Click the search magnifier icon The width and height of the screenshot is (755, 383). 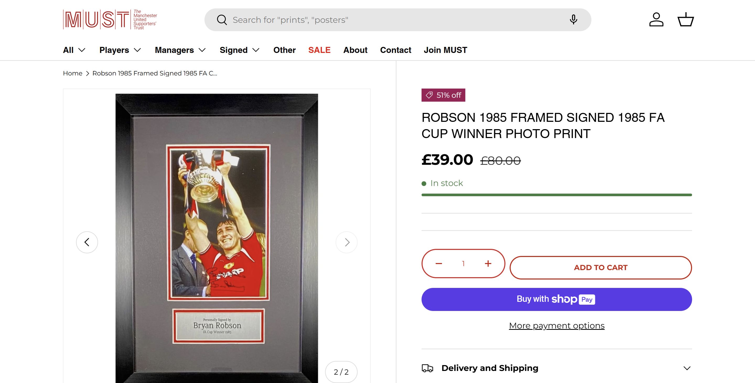(222, 20)
